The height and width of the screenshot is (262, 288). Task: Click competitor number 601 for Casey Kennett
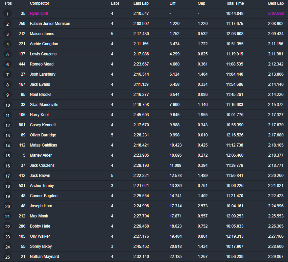22,125
